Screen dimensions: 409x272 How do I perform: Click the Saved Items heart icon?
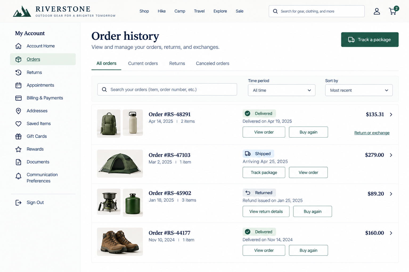coord(18,124)
